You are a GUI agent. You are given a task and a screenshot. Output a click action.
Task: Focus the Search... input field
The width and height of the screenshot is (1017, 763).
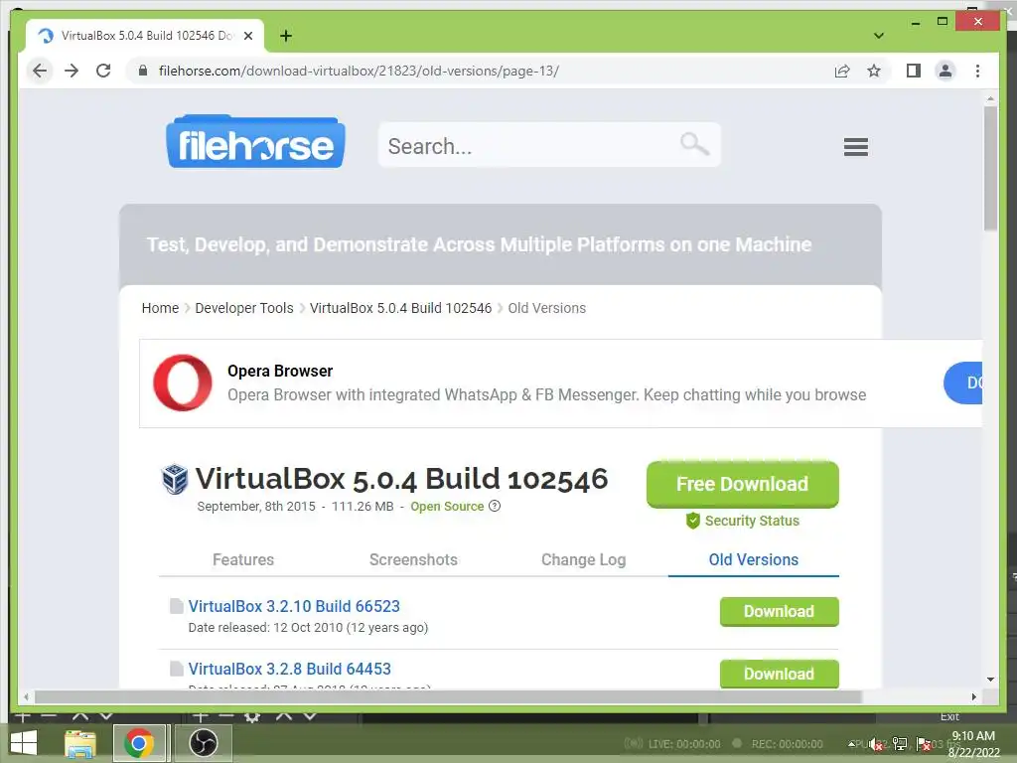click(x=548, y=145)
